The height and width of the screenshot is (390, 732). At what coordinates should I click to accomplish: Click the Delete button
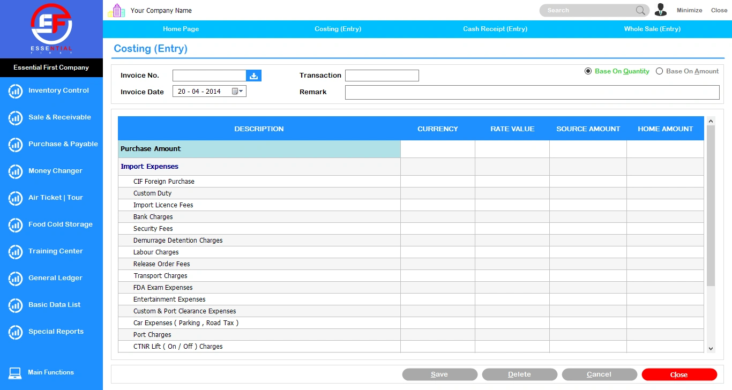click(x=520, y=374)
